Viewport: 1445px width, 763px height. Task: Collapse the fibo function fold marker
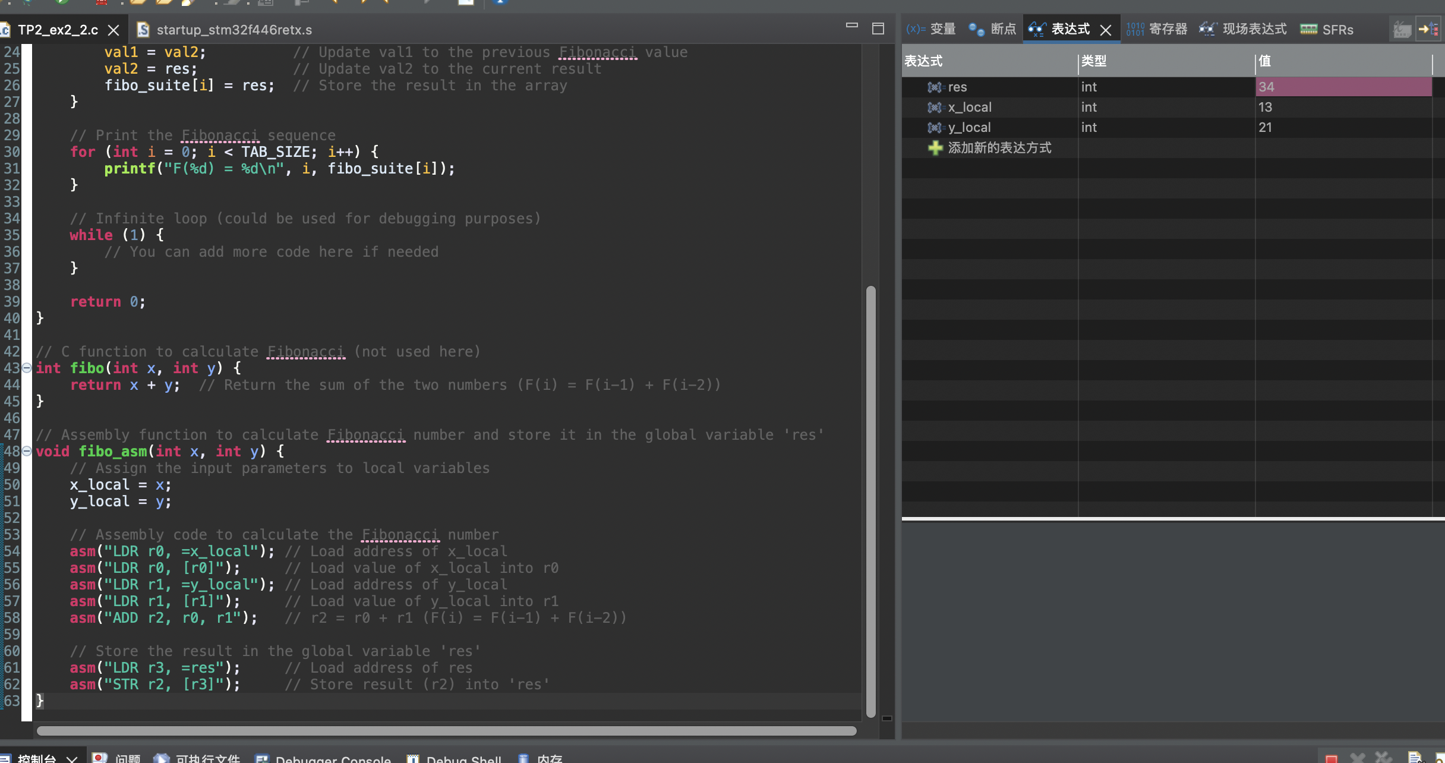click(x=27, y=368)
